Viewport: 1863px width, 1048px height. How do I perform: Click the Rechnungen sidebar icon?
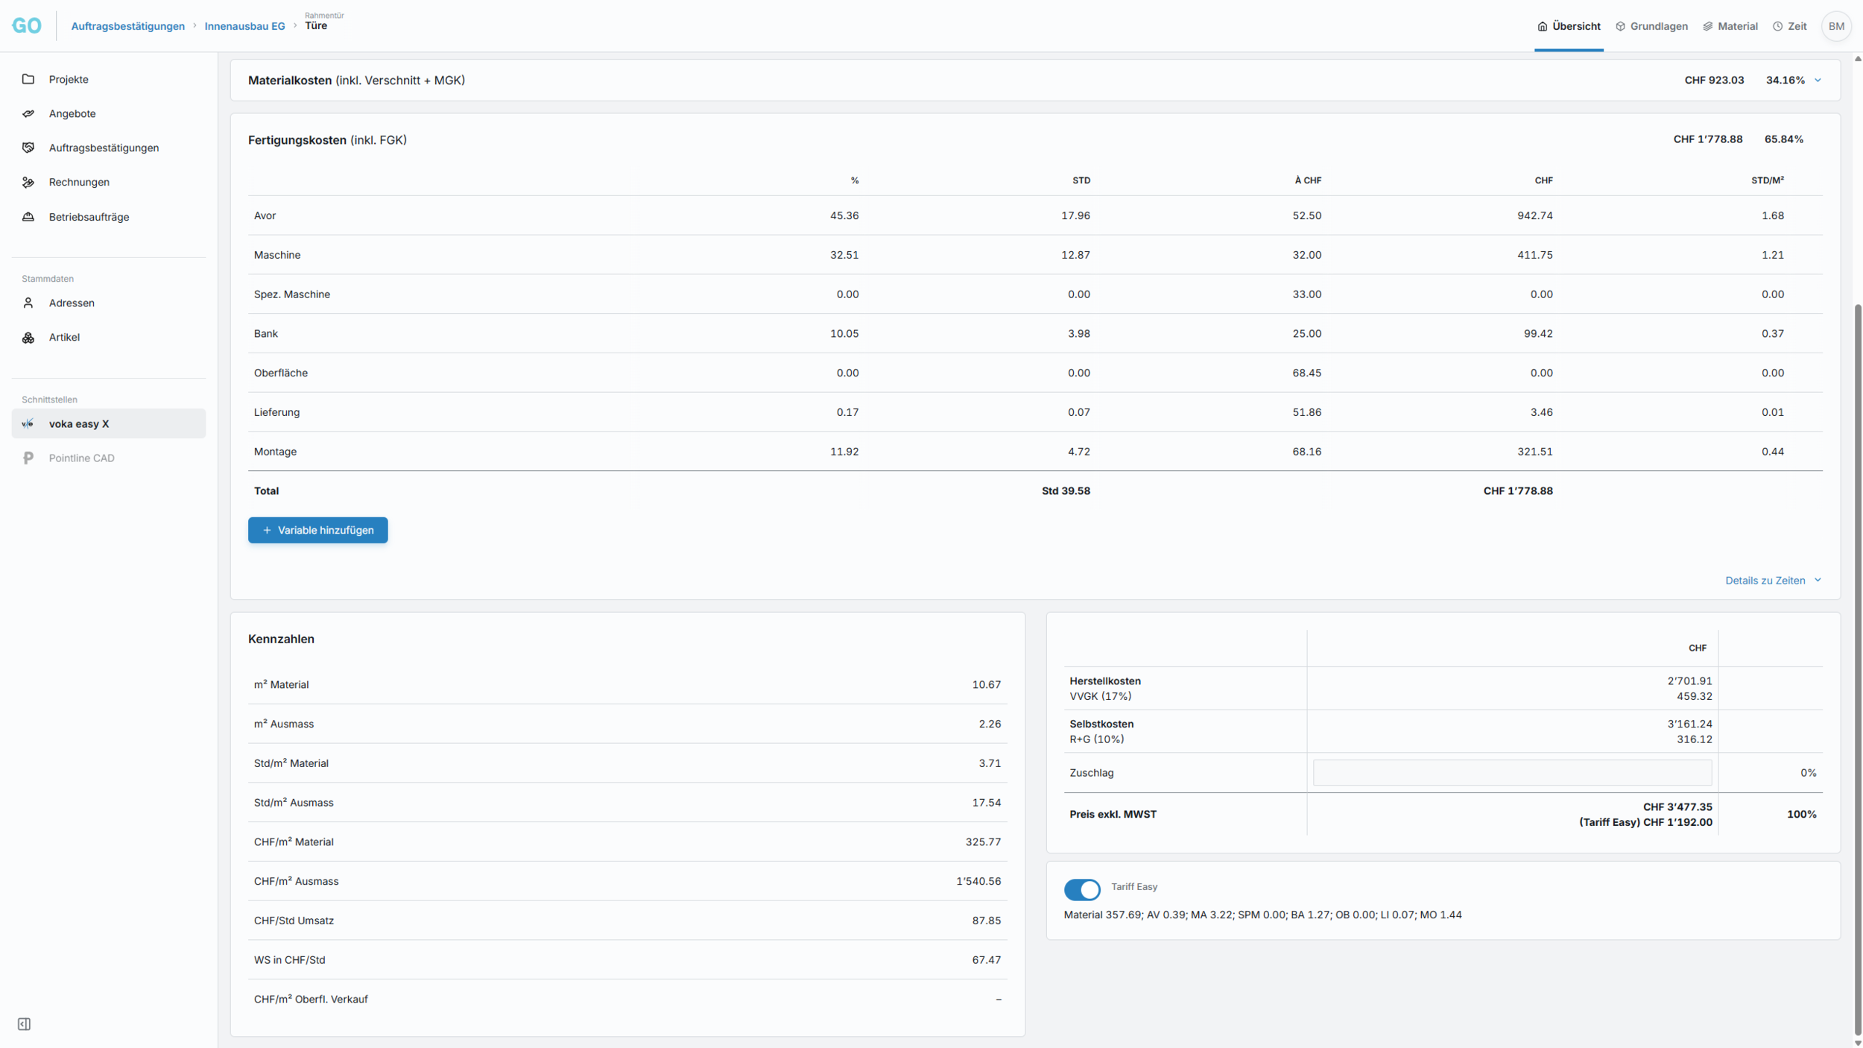point(28,182)
